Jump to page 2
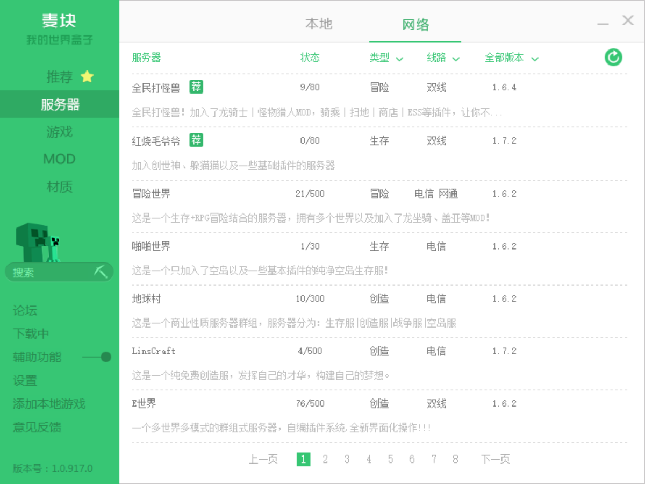 (x=325, y=459)
